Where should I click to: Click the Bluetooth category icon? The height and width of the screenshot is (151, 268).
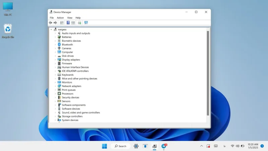click(x=59, y=45)
